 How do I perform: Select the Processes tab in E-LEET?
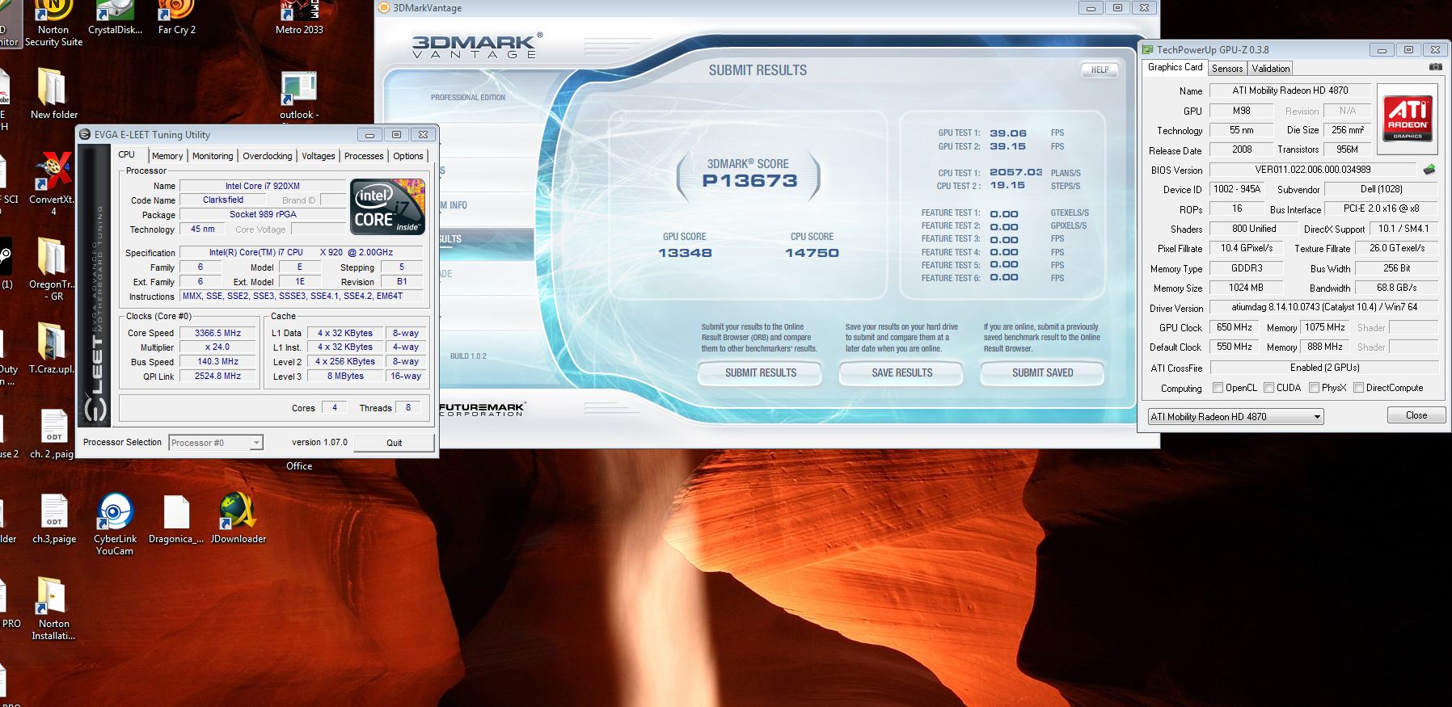364,156
